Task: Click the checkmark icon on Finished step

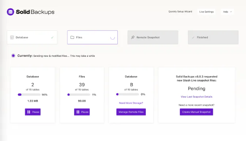Action: (193, 37)
